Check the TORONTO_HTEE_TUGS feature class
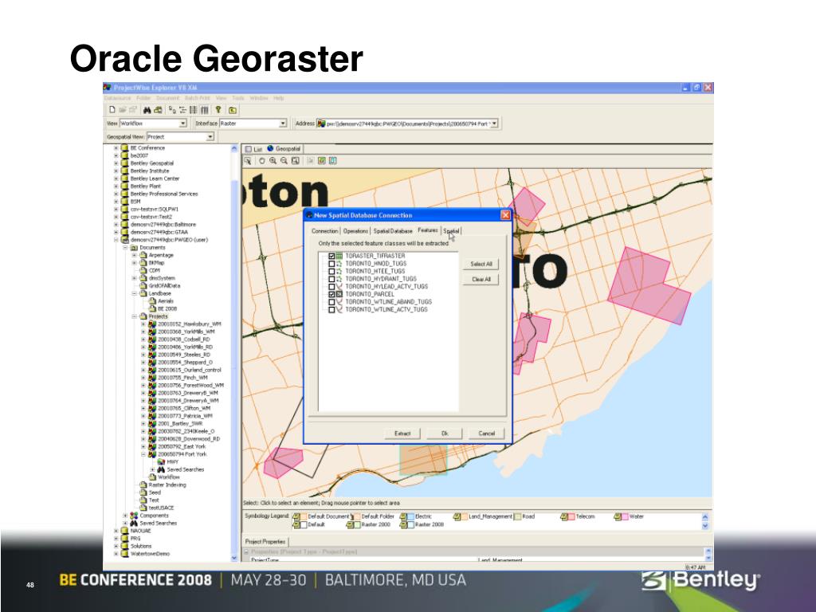This screenshot has width=816, height=612. pos(331,271)
